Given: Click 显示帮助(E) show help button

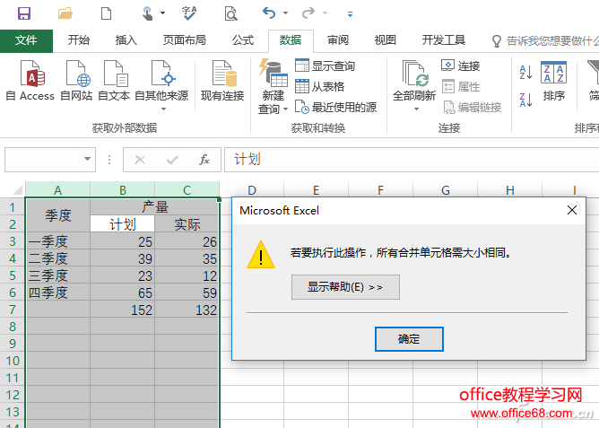Looking at the screenshot, I should tap(345, 287).
